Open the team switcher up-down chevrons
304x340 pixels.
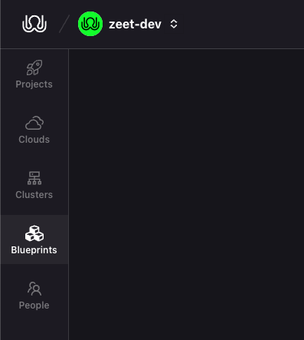174,24
